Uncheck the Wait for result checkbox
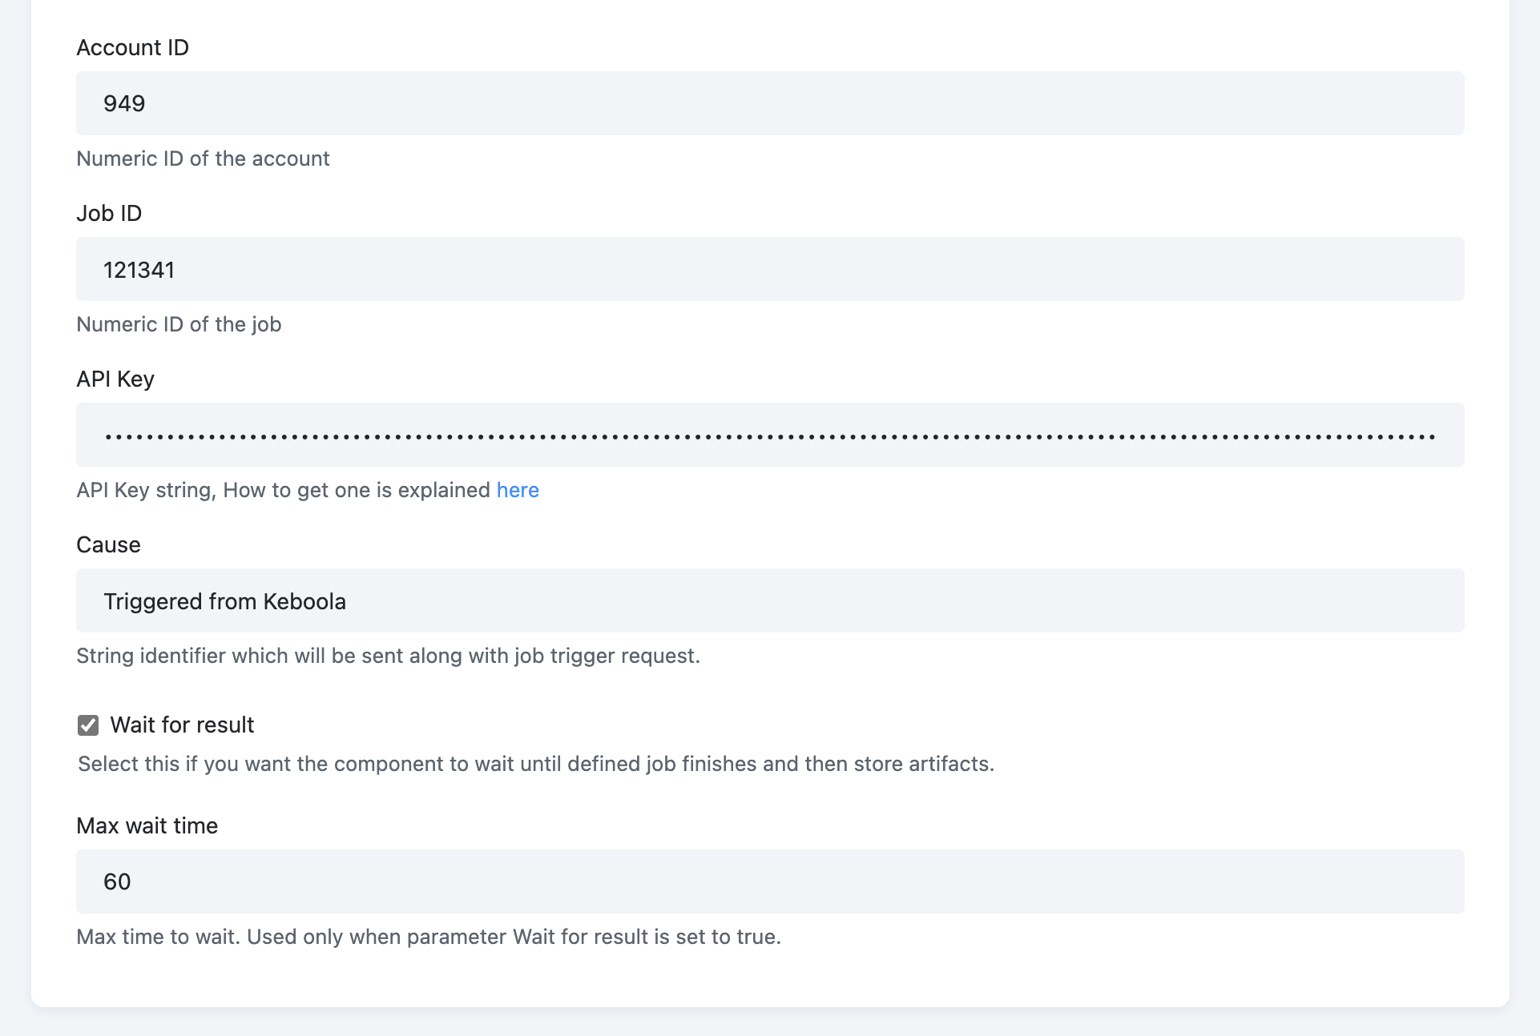The image size is (1540, 1036). click(88, 725)
